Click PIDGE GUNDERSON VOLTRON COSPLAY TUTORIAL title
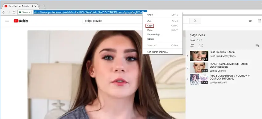 (230, 77)
